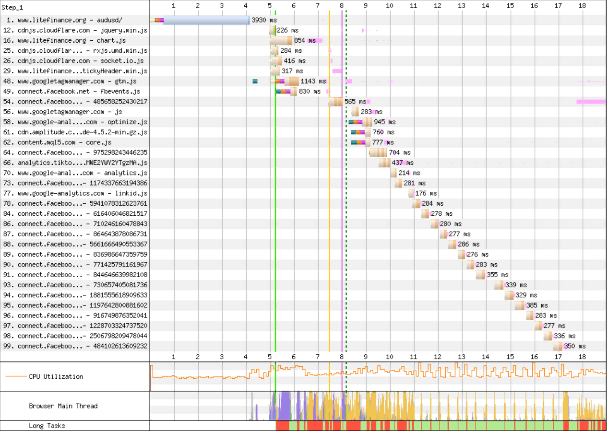Click the 3930 ms duration label
Screen dimensions: 608x432
[x=264, y=20]
